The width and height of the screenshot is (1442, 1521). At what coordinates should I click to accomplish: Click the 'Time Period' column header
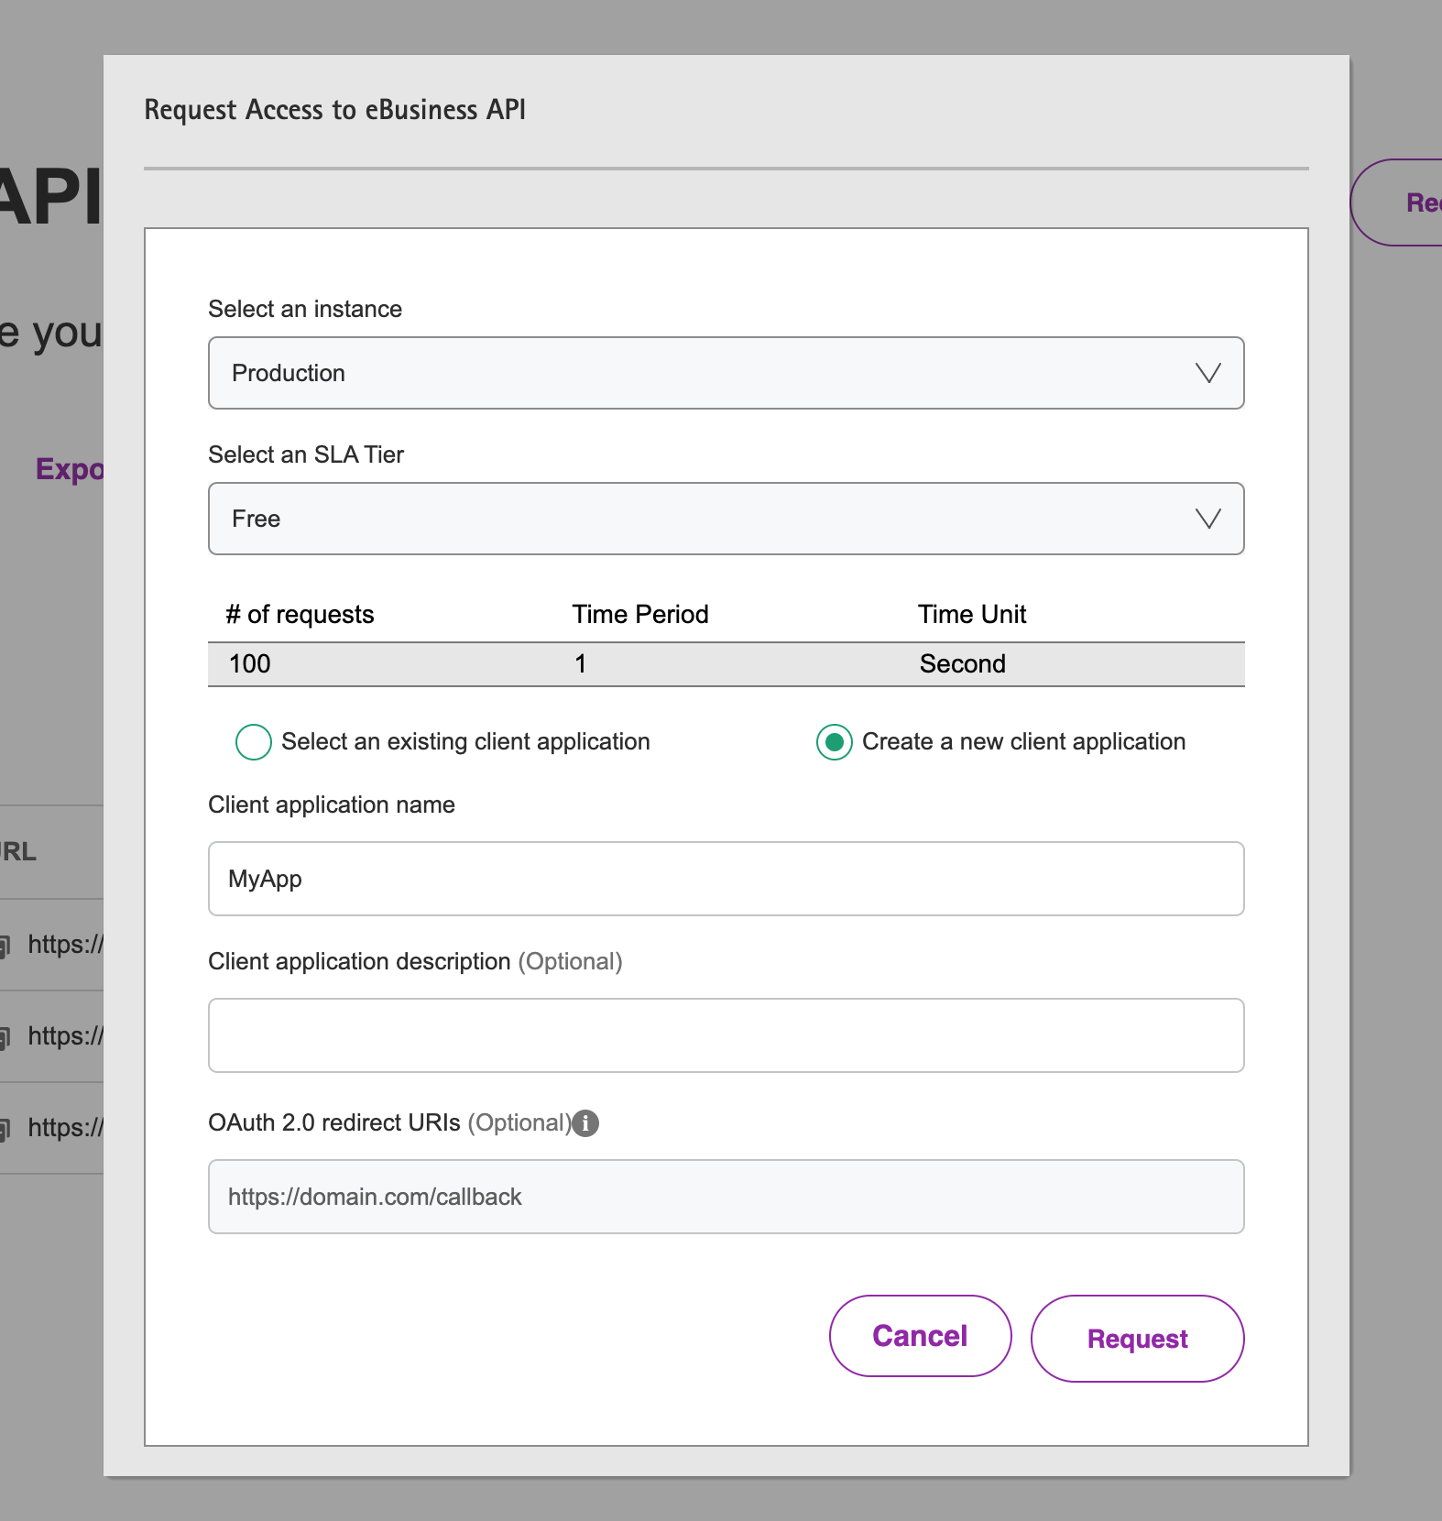tap(639, 614)
